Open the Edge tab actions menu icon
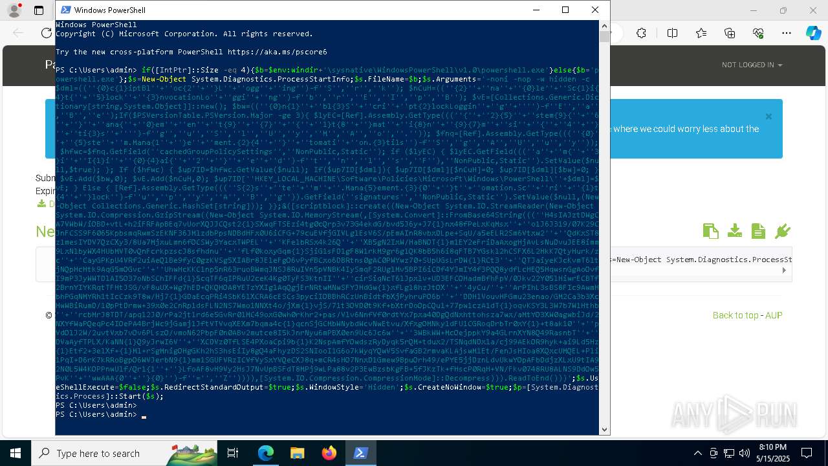828x466 pixels. click(x=39, y=10)
